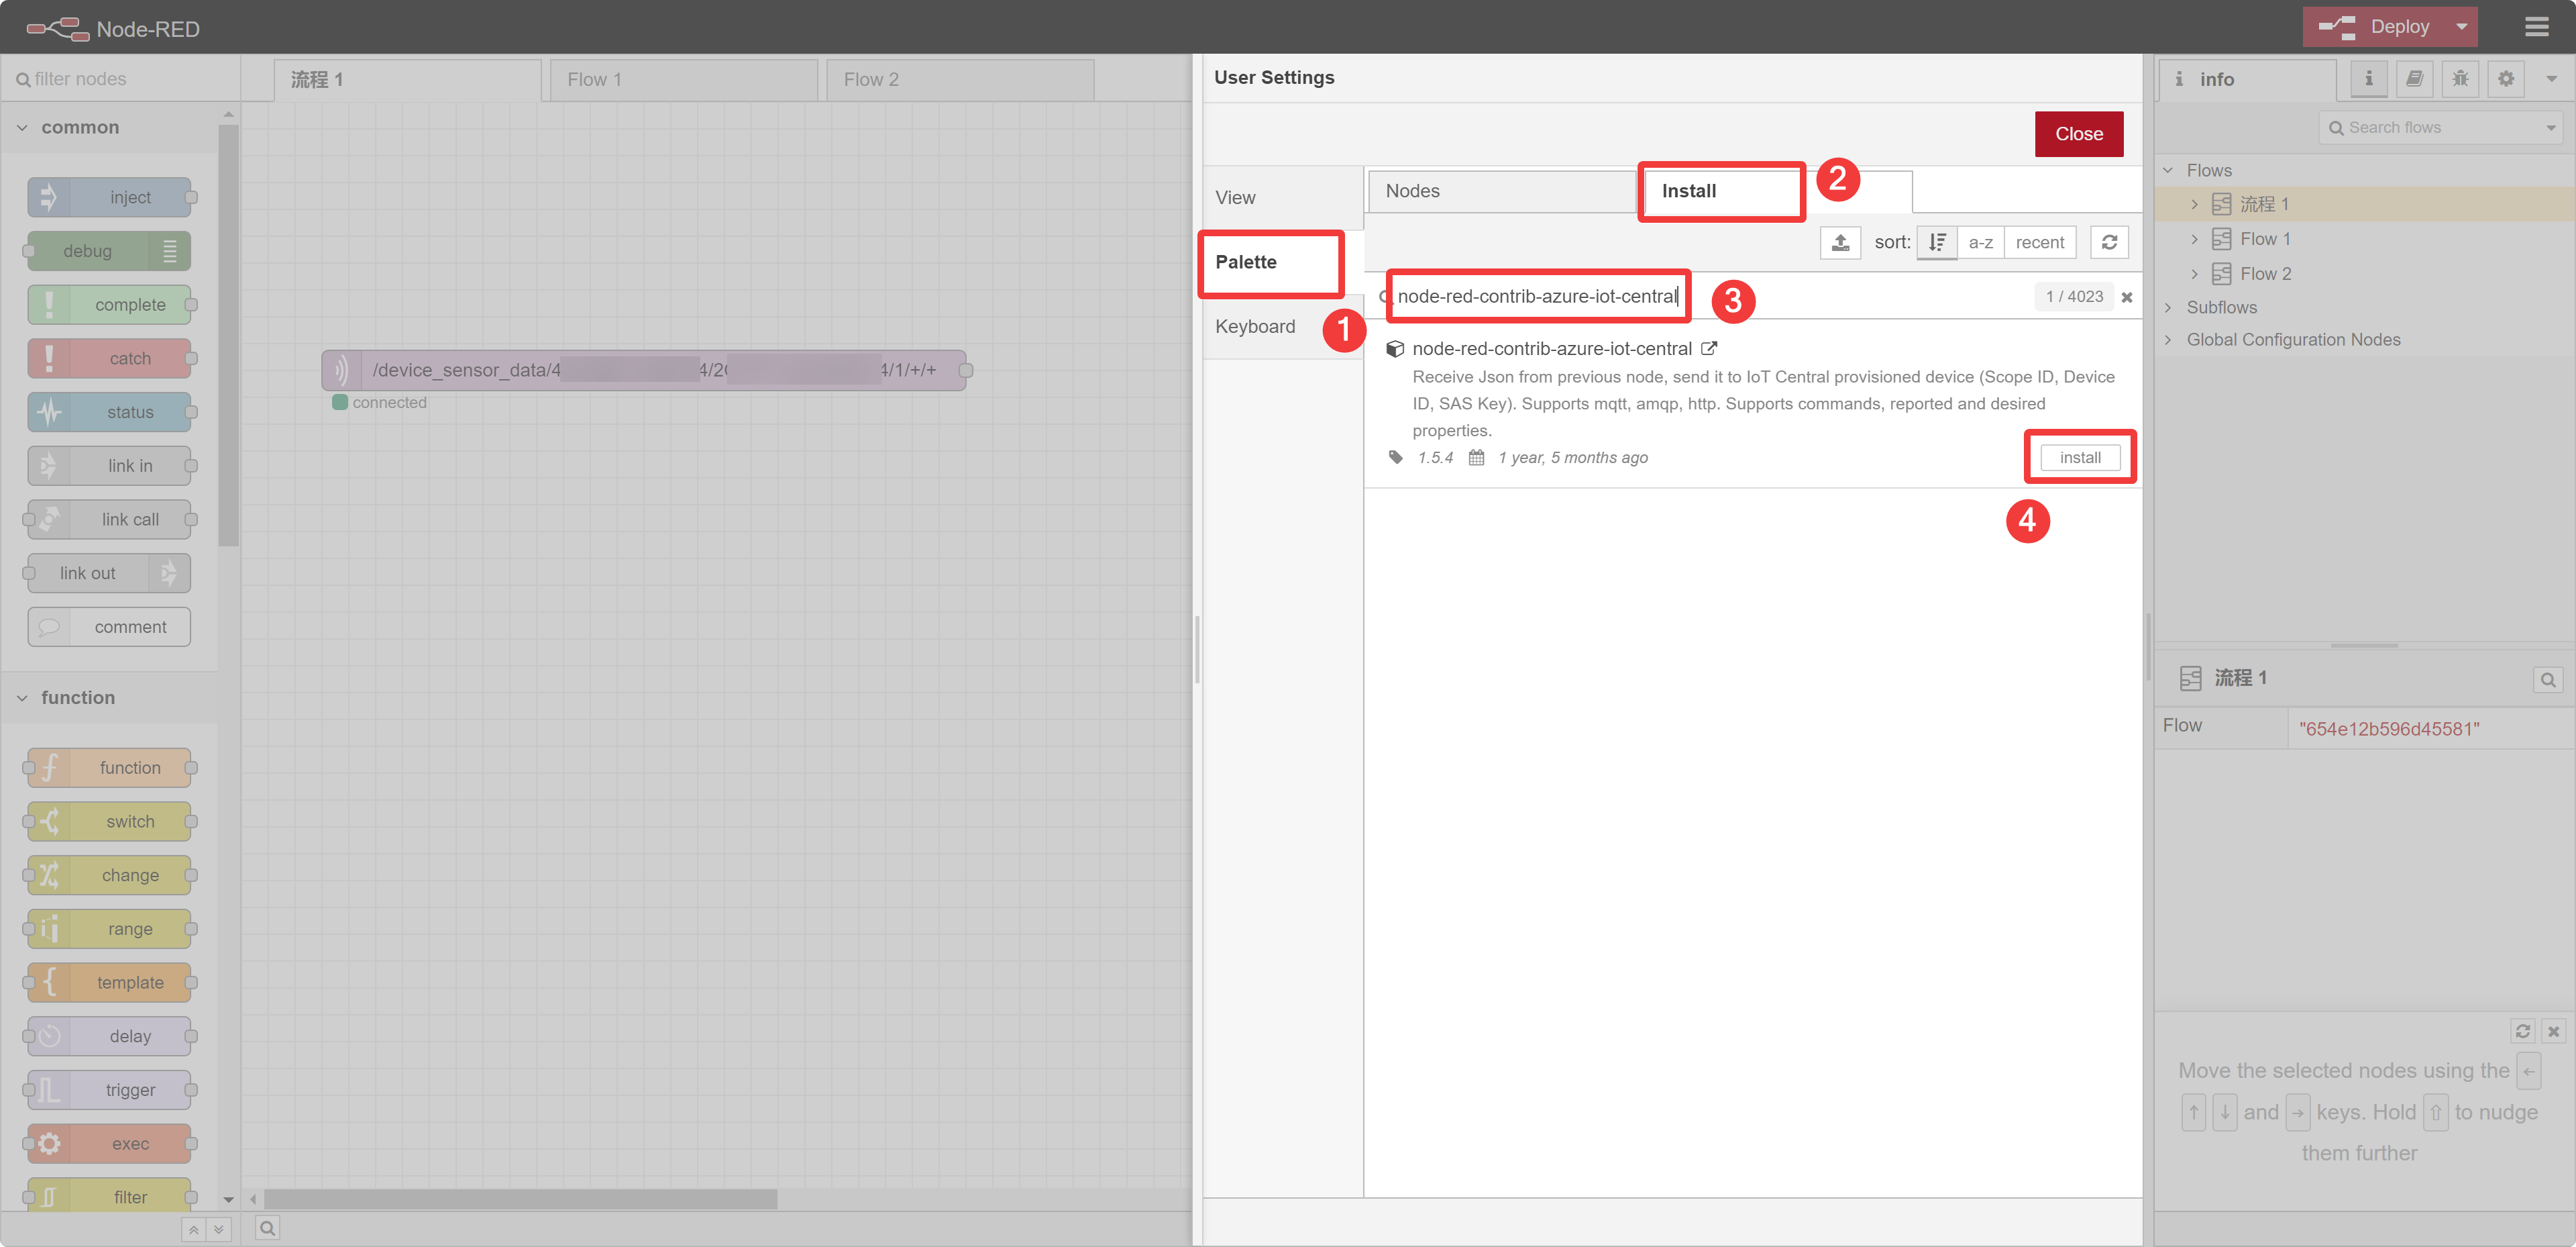Image resolution: width=2576 pixels, height=1247 pixels.
Task: Open the 流程 1 flow tab
Action: 408,80
